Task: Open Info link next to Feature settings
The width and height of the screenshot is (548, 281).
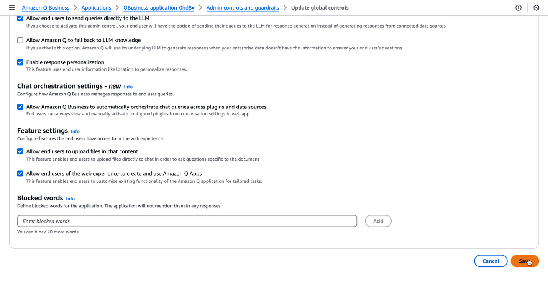Action: tap(75, 131)
